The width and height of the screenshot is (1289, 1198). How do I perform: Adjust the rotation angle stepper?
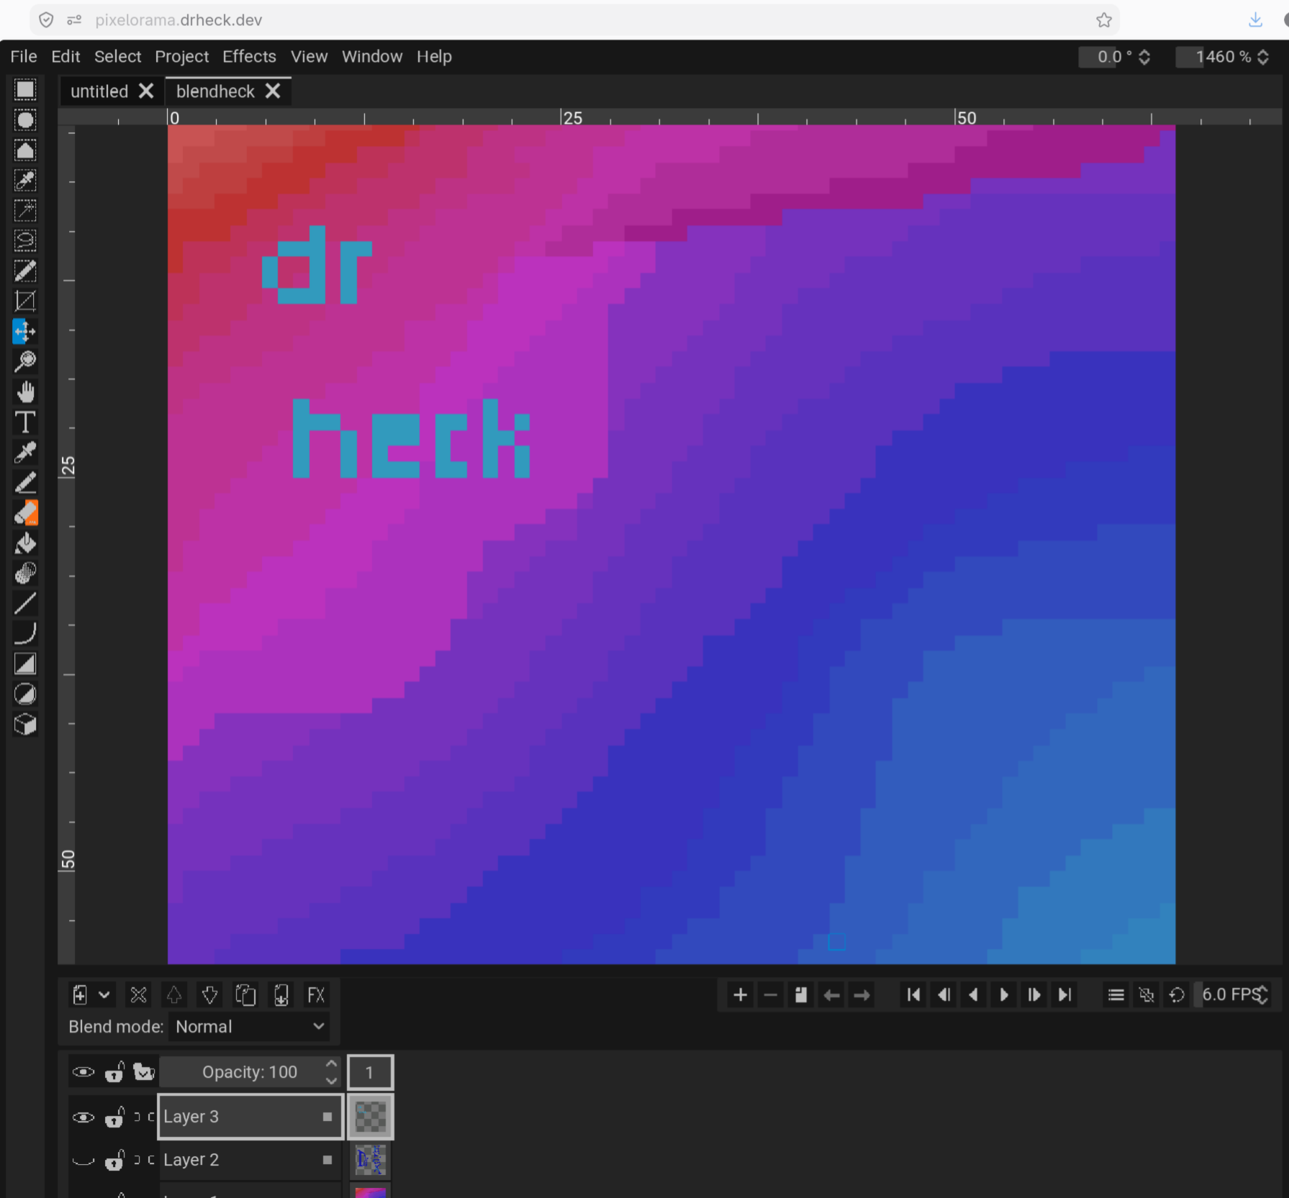pyautogui.click(x=1144, y=57)
